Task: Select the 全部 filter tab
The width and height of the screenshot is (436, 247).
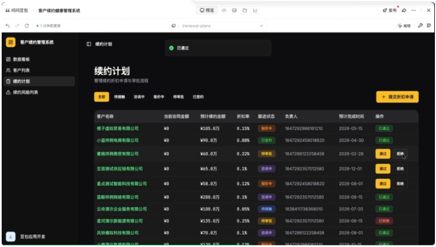Action: 101,97
